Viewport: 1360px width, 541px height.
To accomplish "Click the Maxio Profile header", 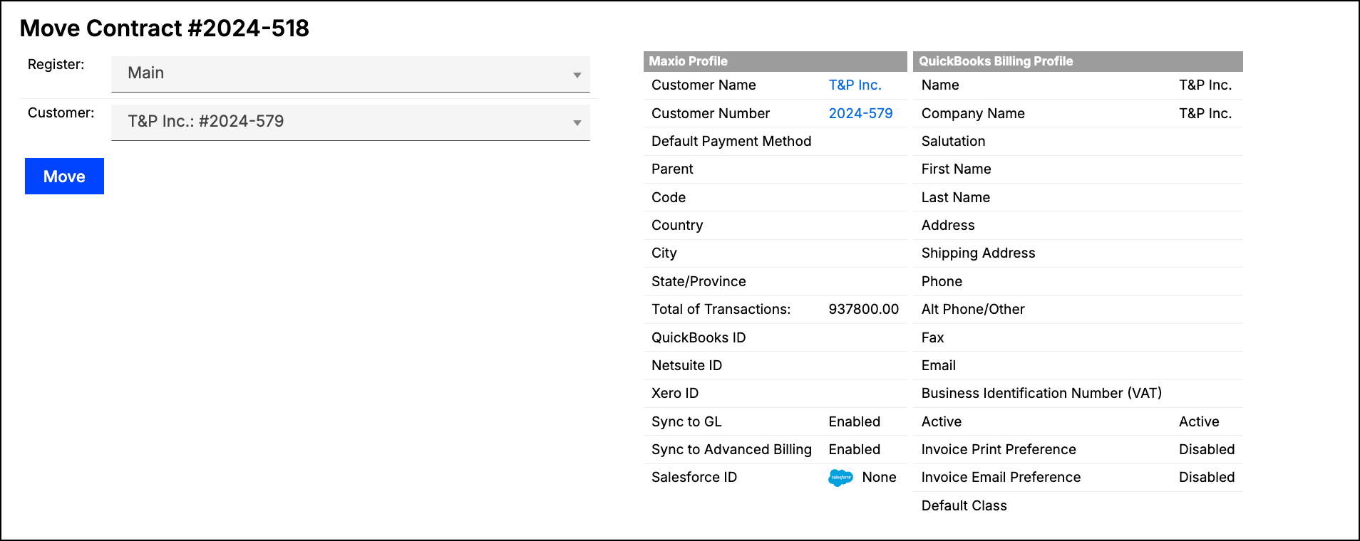I will (x=775, y=61).
